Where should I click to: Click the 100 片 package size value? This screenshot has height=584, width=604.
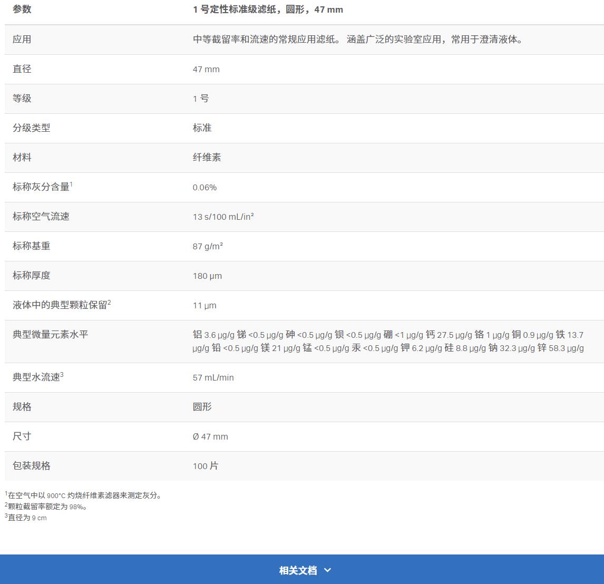[205, 466]
